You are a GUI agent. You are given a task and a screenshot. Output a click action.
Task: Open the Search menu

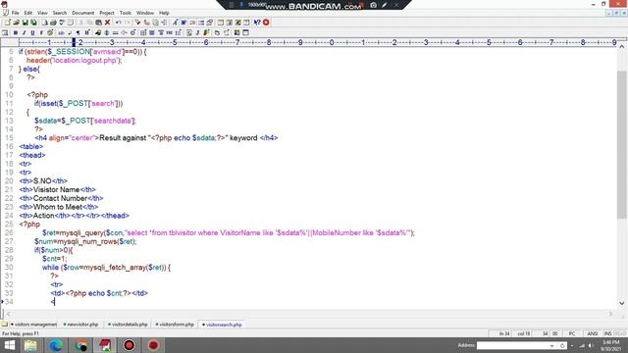60,13
